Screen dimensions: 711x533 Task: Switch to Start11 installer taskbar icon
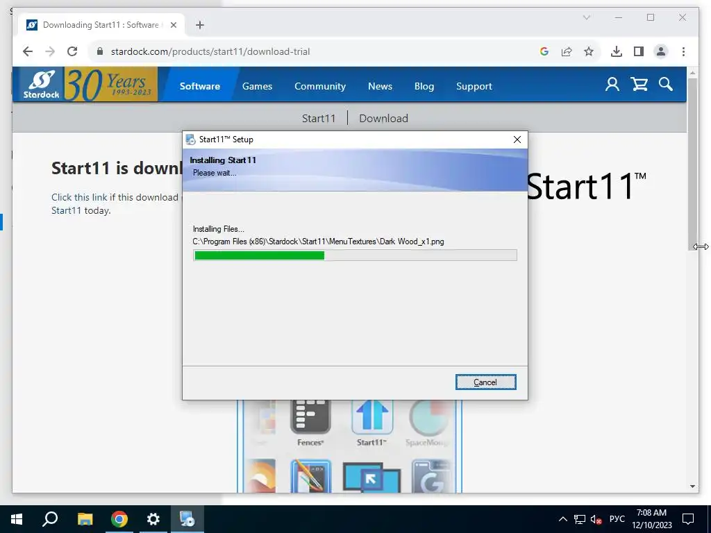[x=187, y=519]
